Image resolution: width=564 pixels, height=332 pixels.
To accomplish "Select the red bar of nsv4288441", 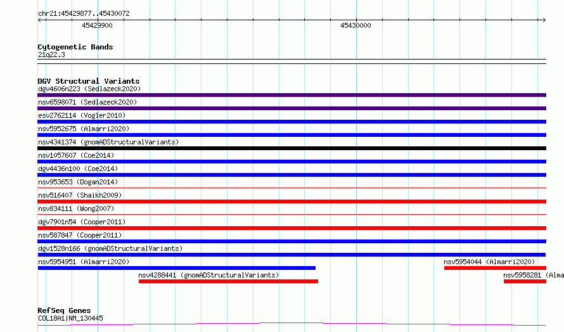I will tap(228, 281).
